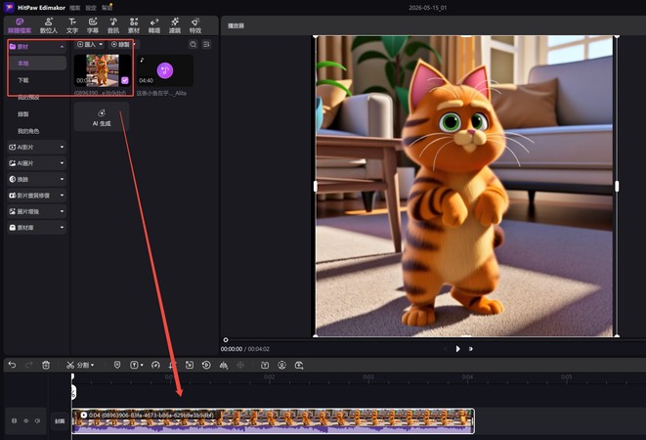Screen dimensions: 646x440
Task: Click the speed gauge icon in timeline toolbar
Action: [x=155, y=365]
